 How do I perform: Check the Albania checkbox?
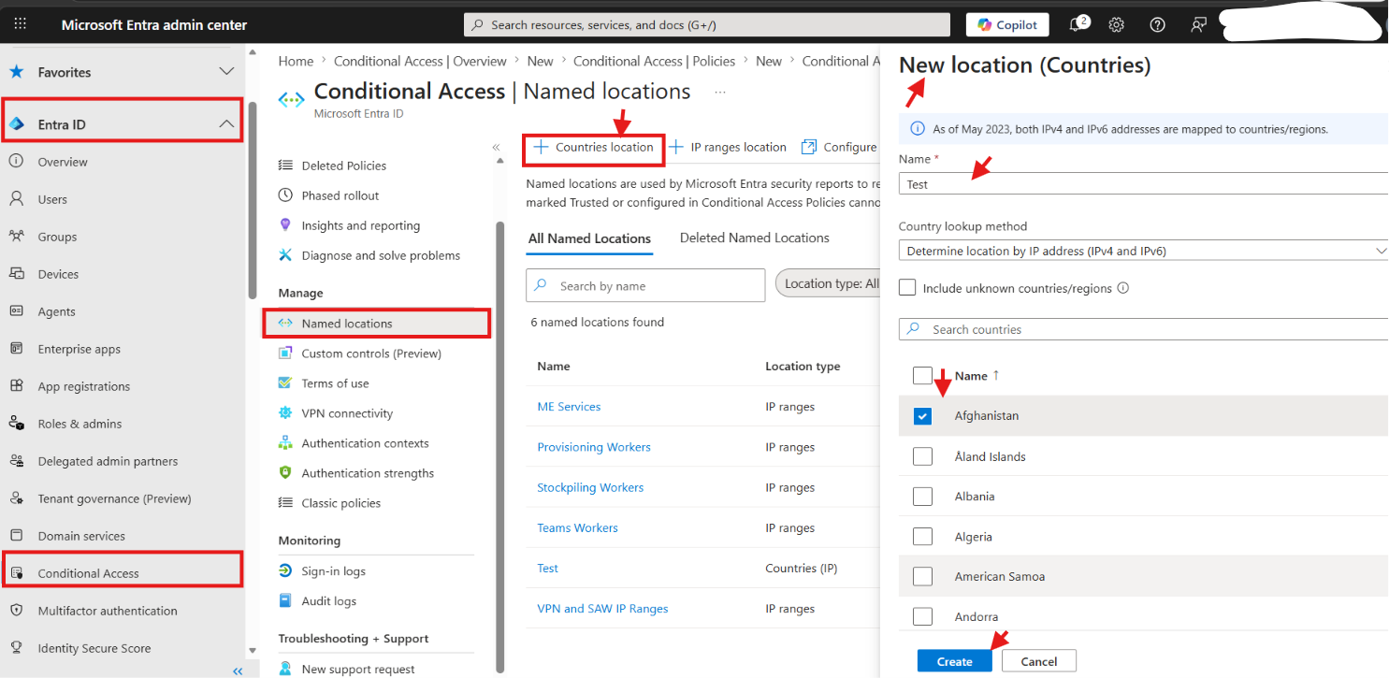click(922, 497)
